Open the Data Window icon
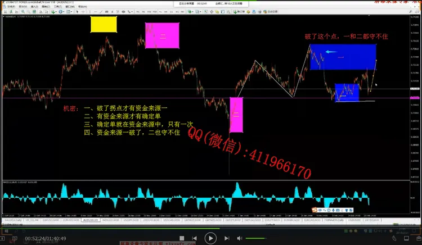Image resolution: width=422 pixels, height=245 pixels. tap(212, 12)
